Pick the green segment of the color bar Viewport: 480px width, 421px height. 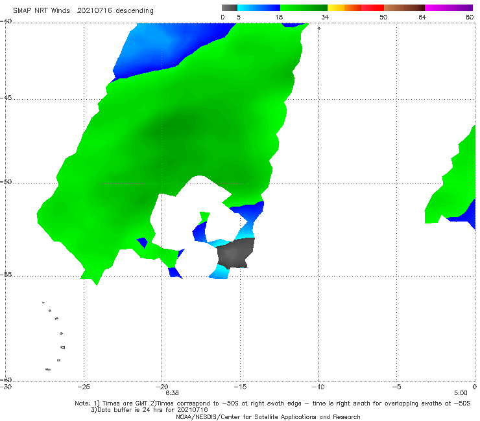point(304,8)
